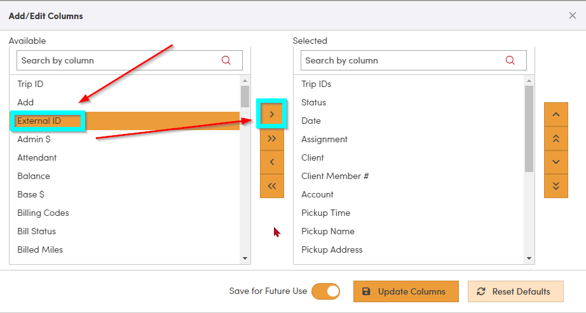
Task: Click Available list scroll down arrow
Action: click(x=245, y=258)
